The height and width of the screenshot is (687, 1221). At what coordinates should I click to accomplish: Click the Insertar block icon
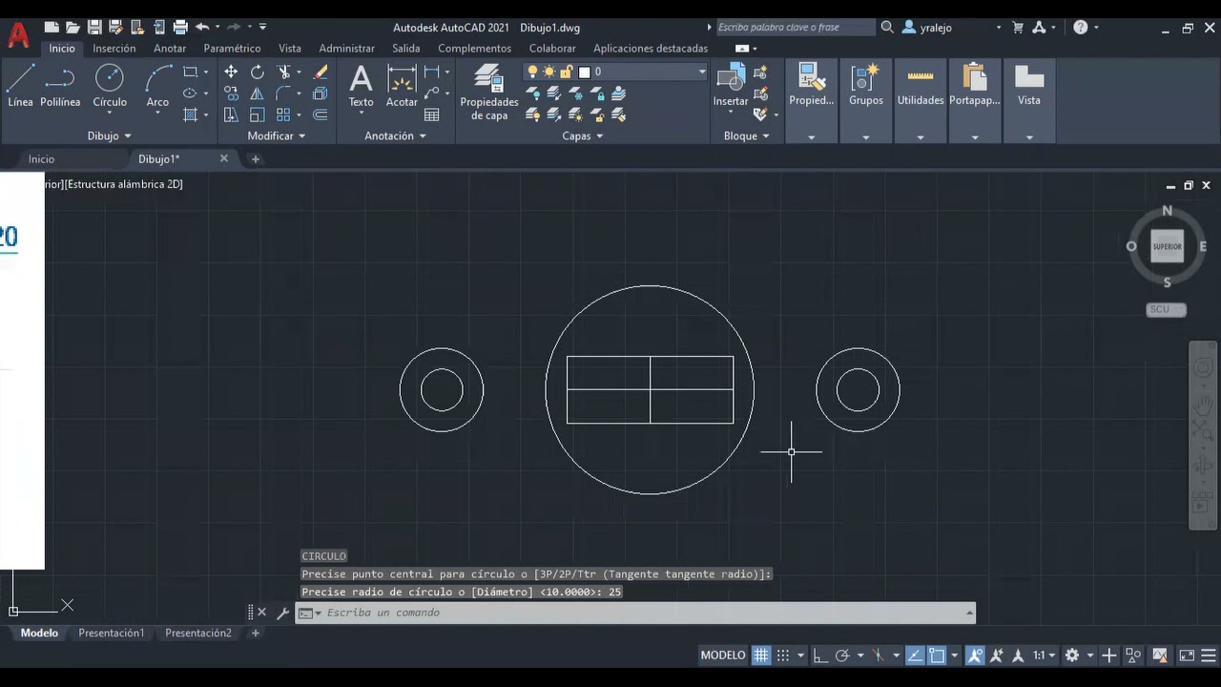click(x=731, y=78)
